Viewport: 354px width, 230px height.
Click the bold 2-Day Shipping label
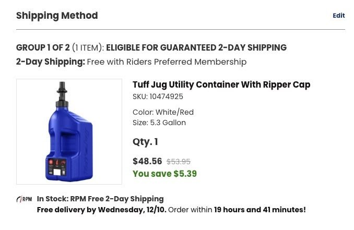point(50,62)
